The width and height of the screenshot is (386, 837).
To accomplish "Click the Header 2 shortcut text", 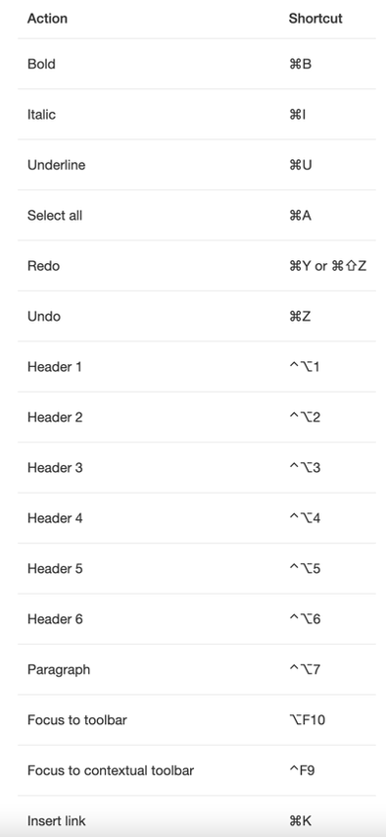I will click(305, 417).
